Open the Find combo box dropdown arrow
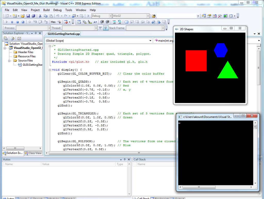 pyautogui.click(x=198, y=16)
